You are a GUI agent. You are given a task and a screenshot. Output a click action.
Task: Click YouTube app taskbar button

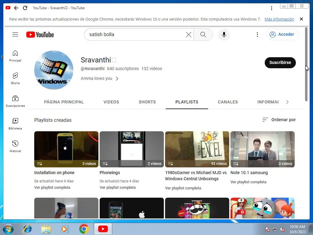point(103,229)
